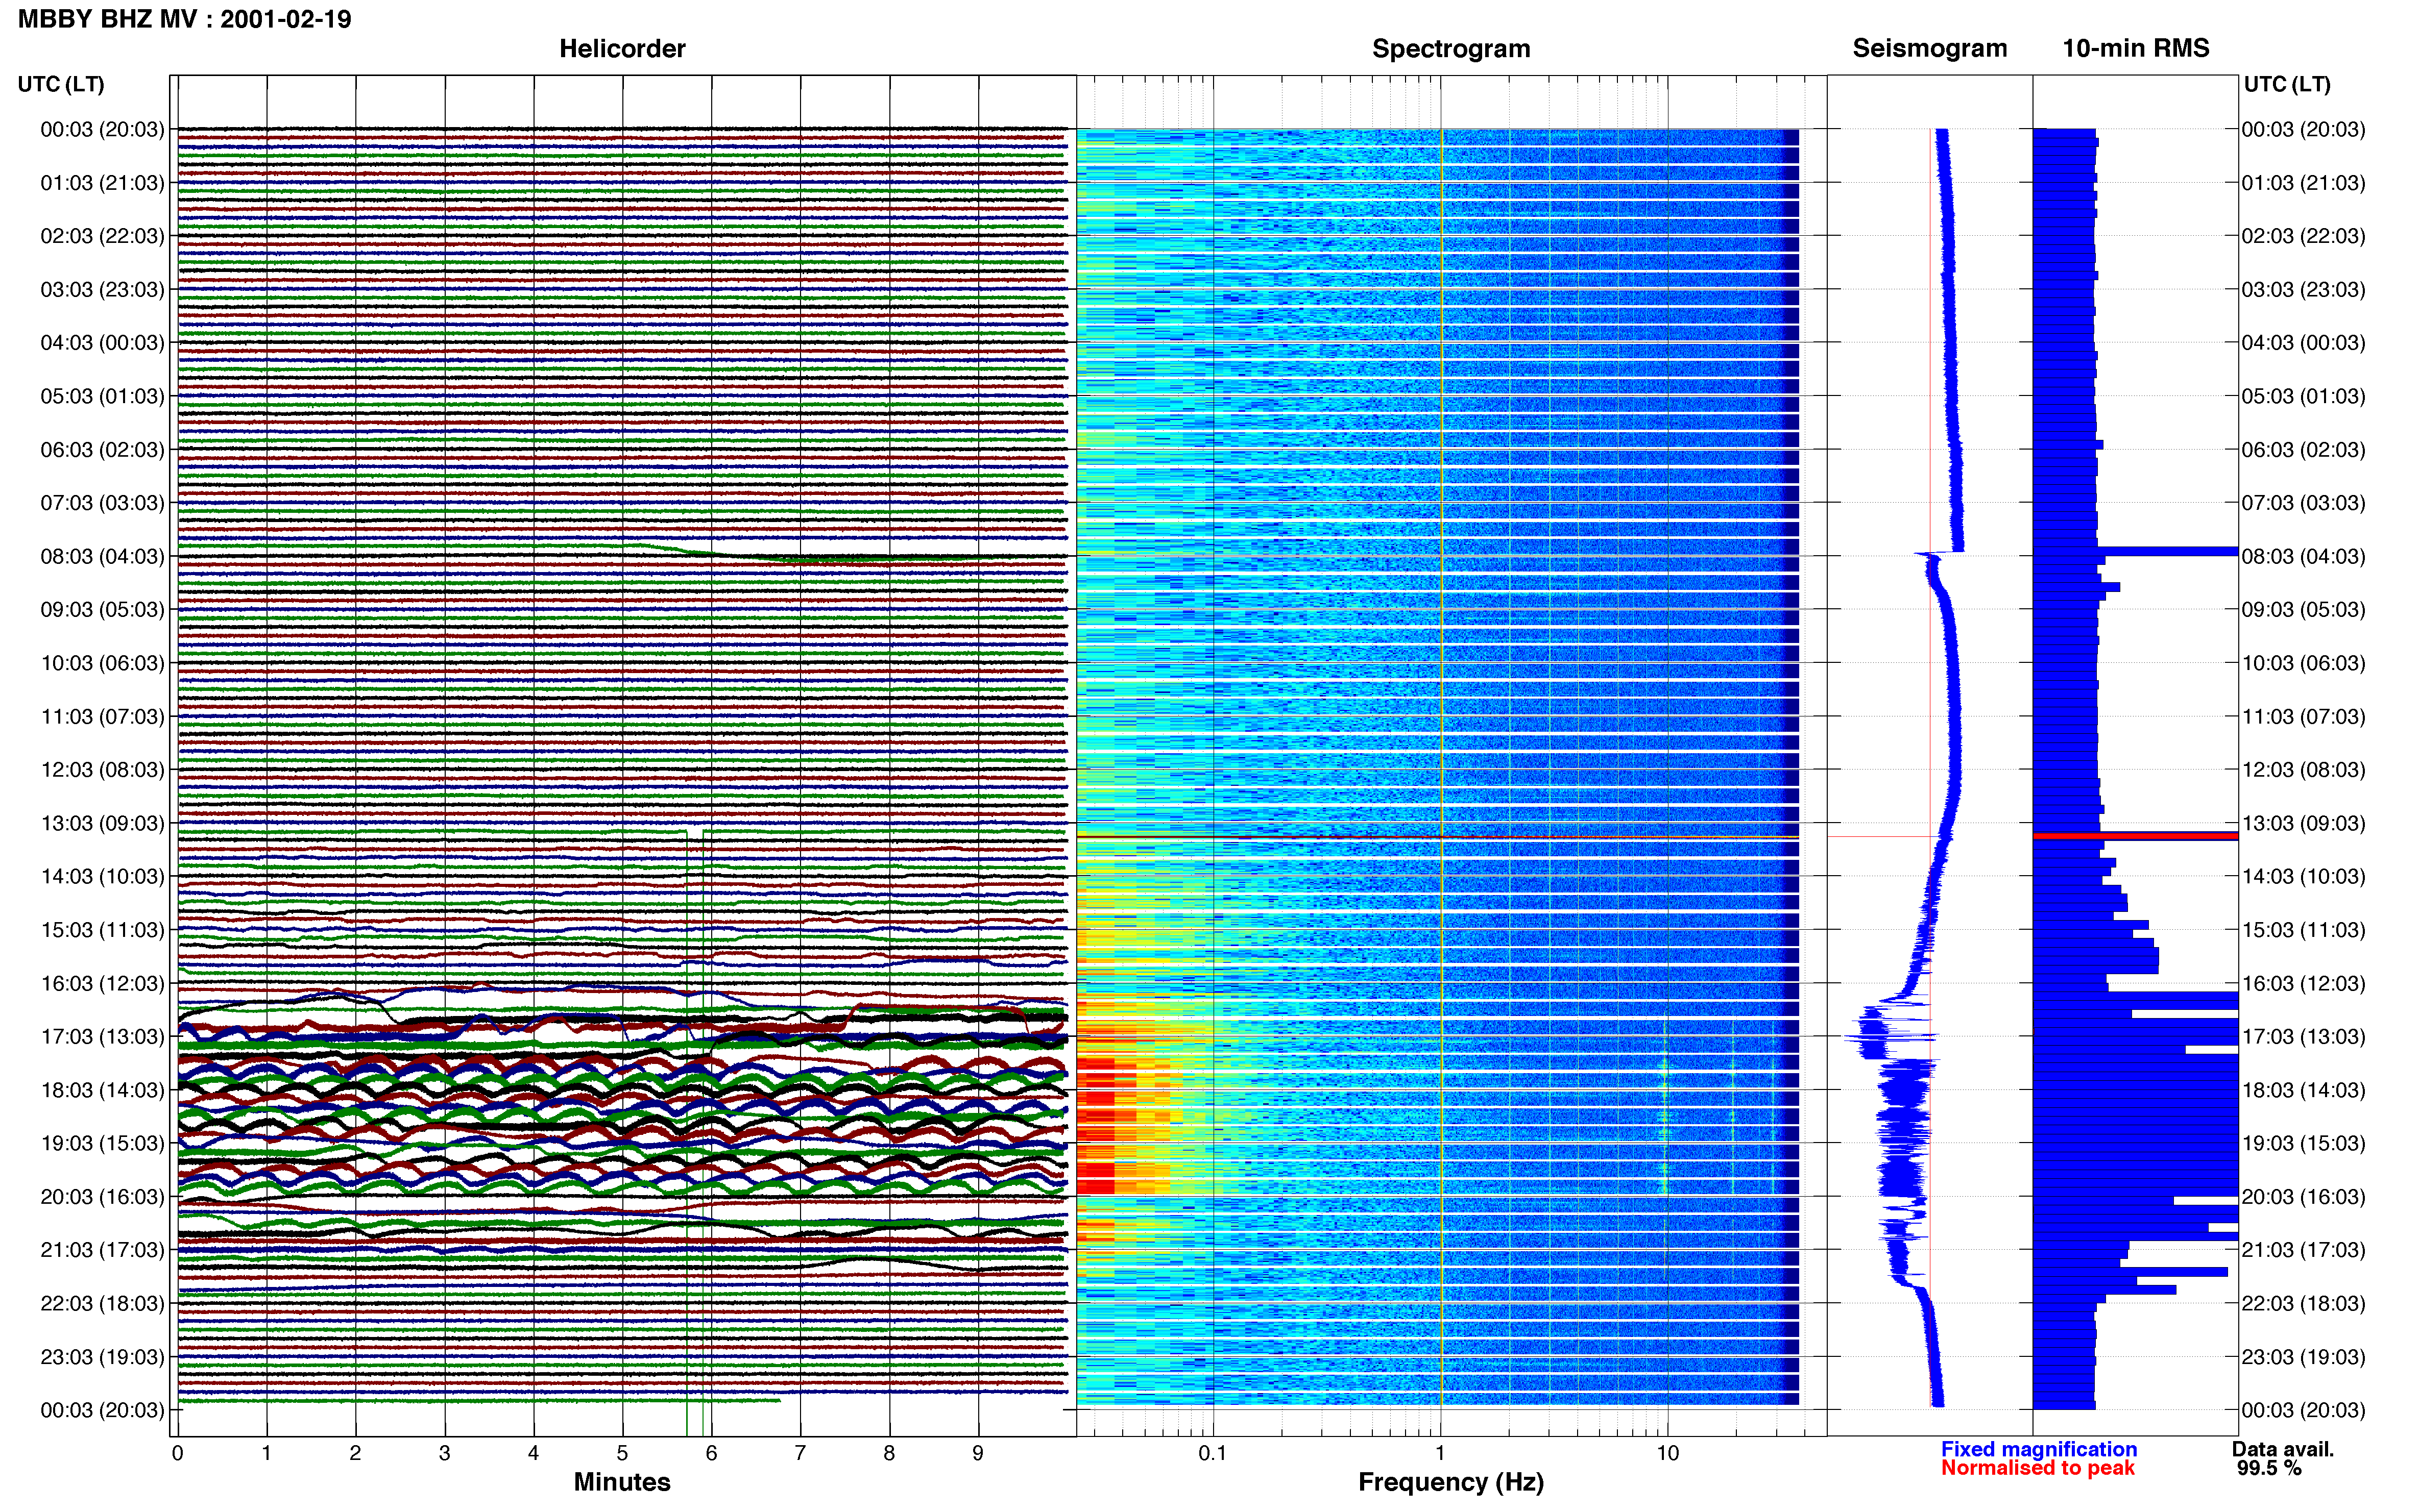Click the left axis label '13:03 (09:03)'

[102, 823]
